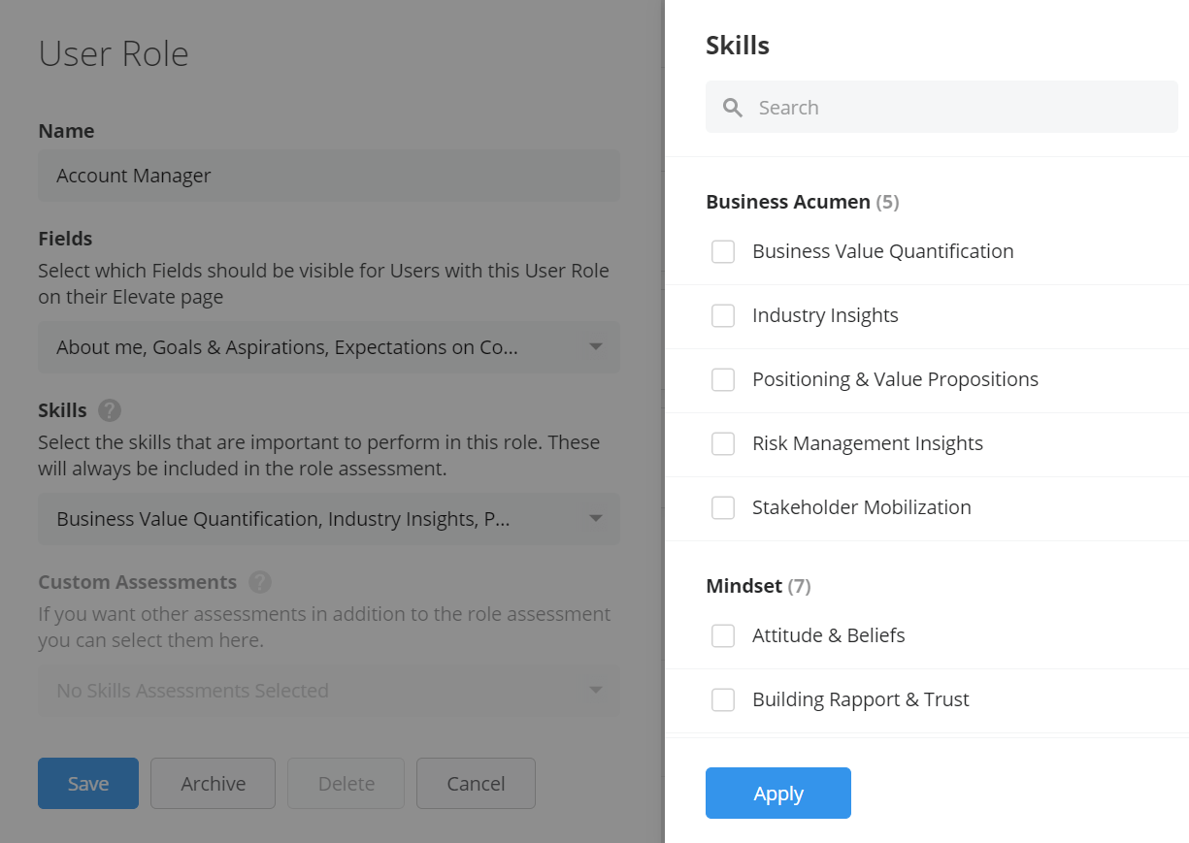Screen dimensions: 1189x843
Task: Click the Delete button
Action: pyautogui.click(x=347, y=784)
